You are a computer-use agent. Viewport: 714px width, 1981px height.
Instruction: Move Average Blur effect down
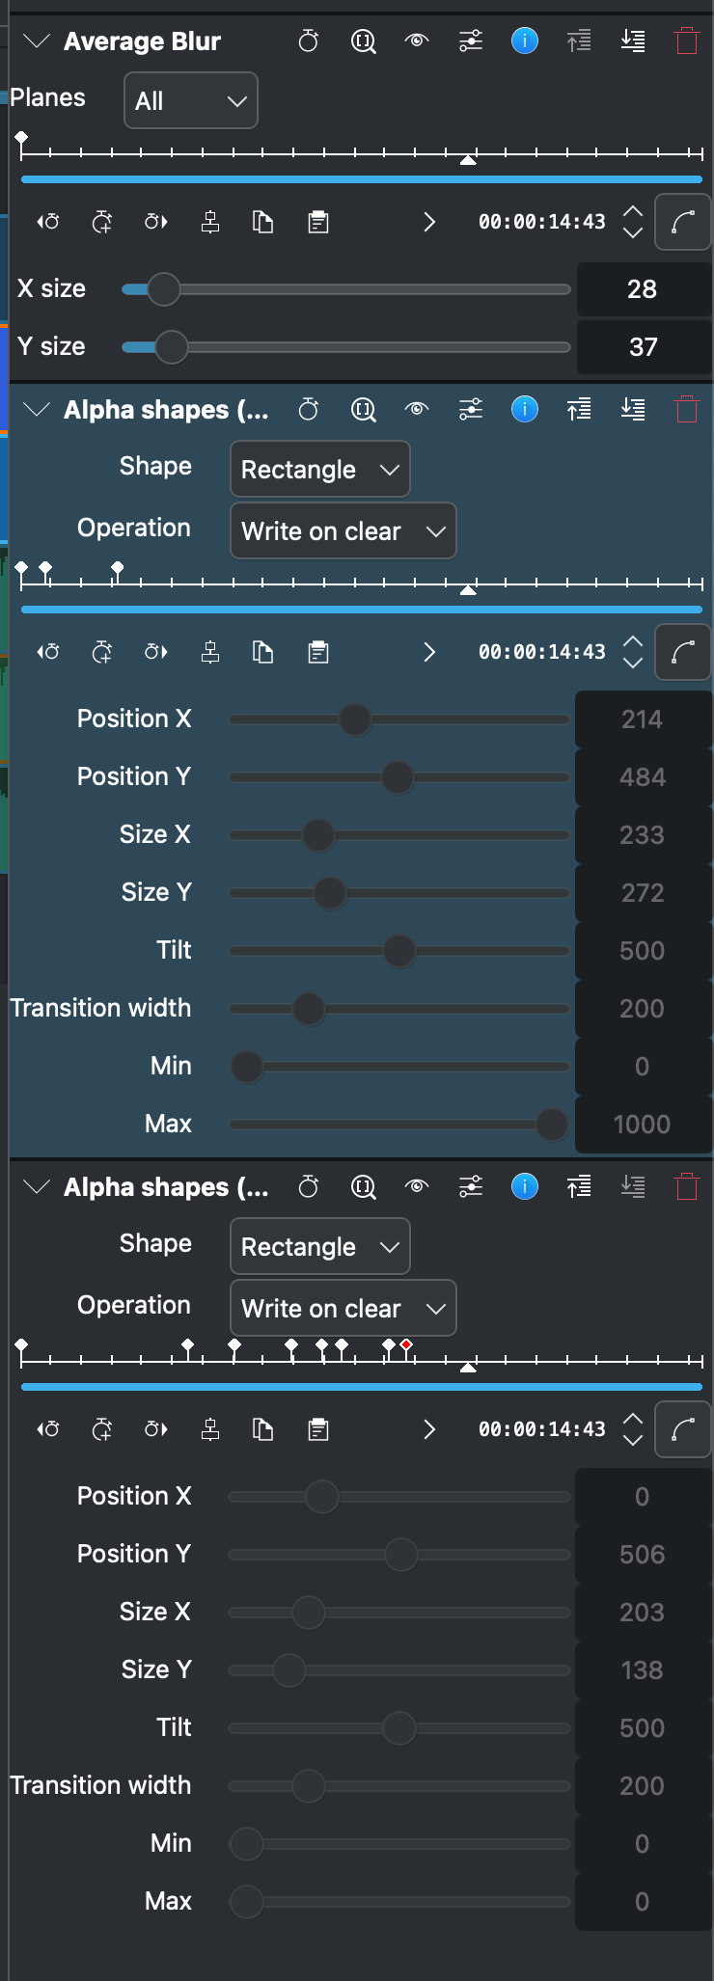[x=633, y=41]
